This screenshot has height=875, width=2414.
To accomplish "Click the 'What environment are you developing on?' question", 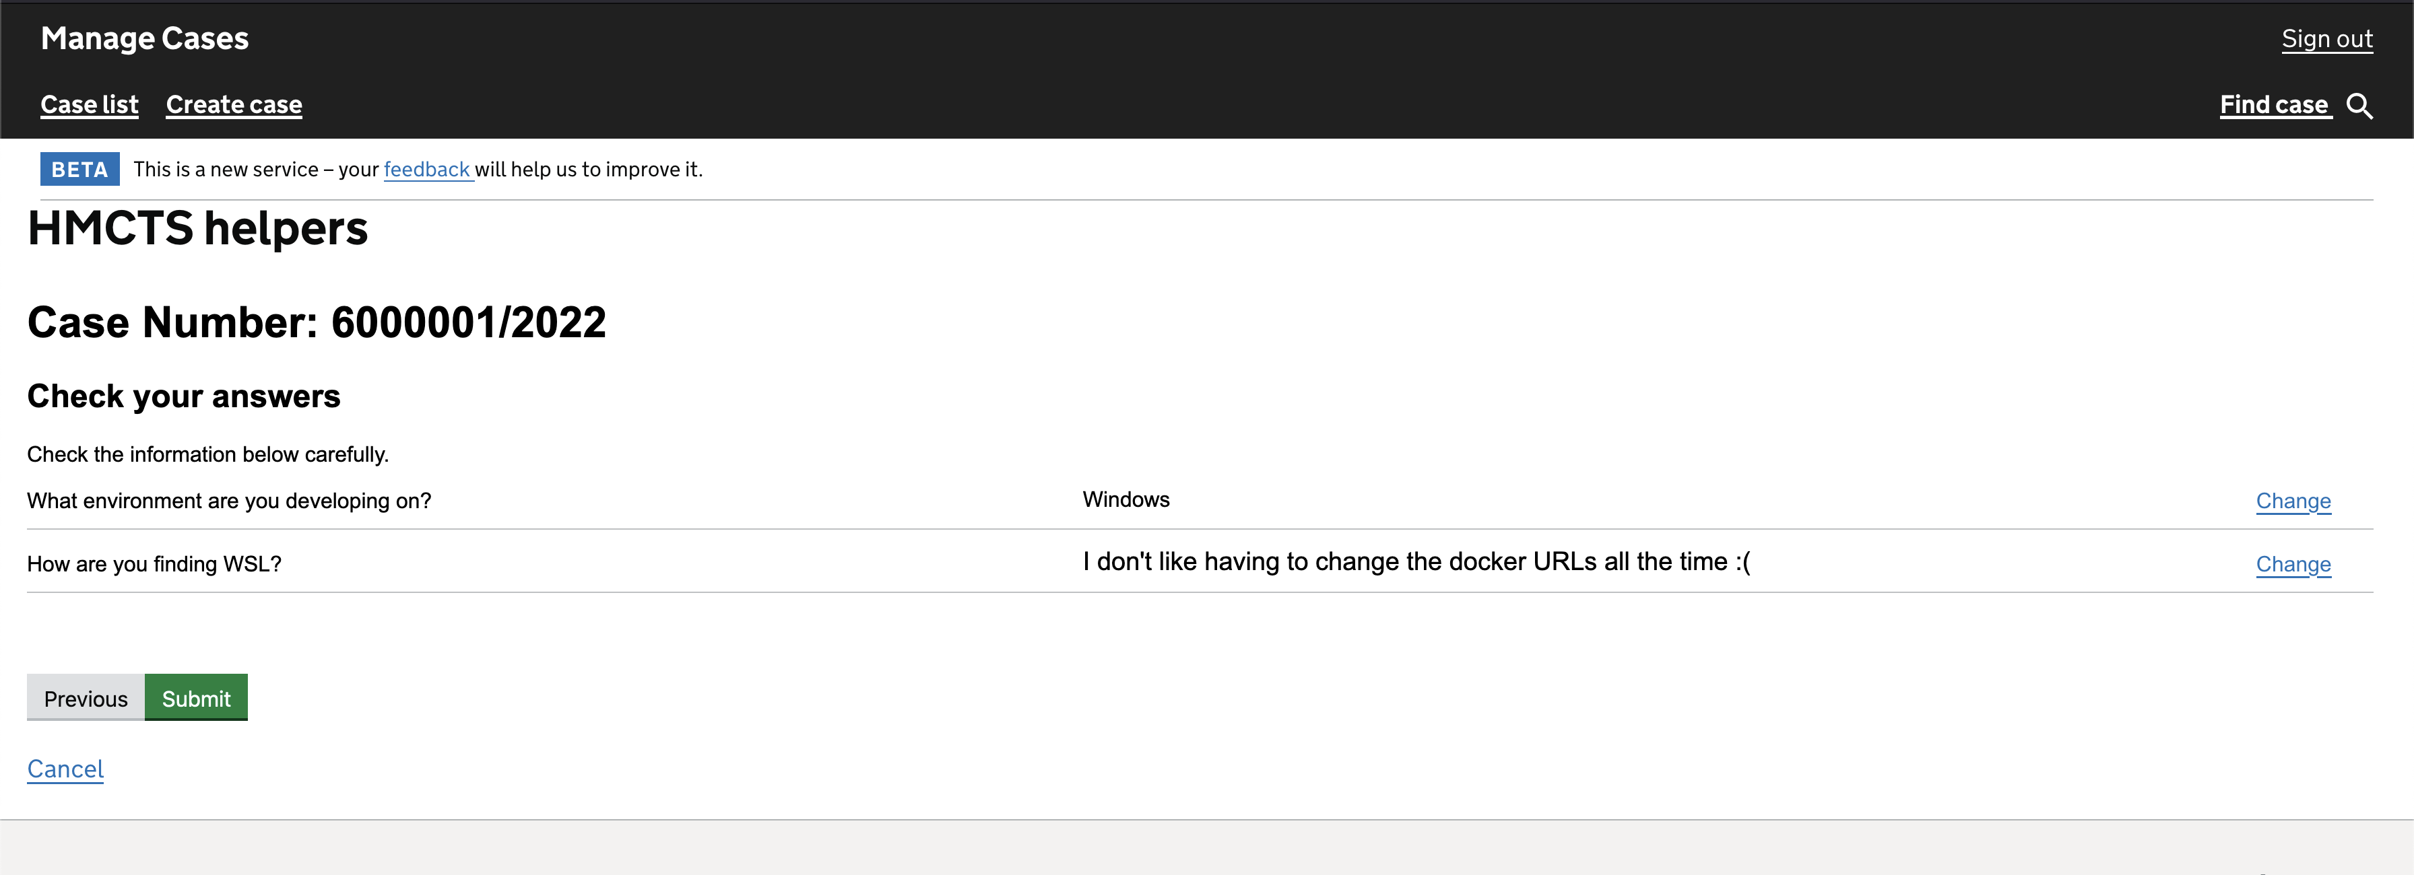I will click(x=228, y=500).
